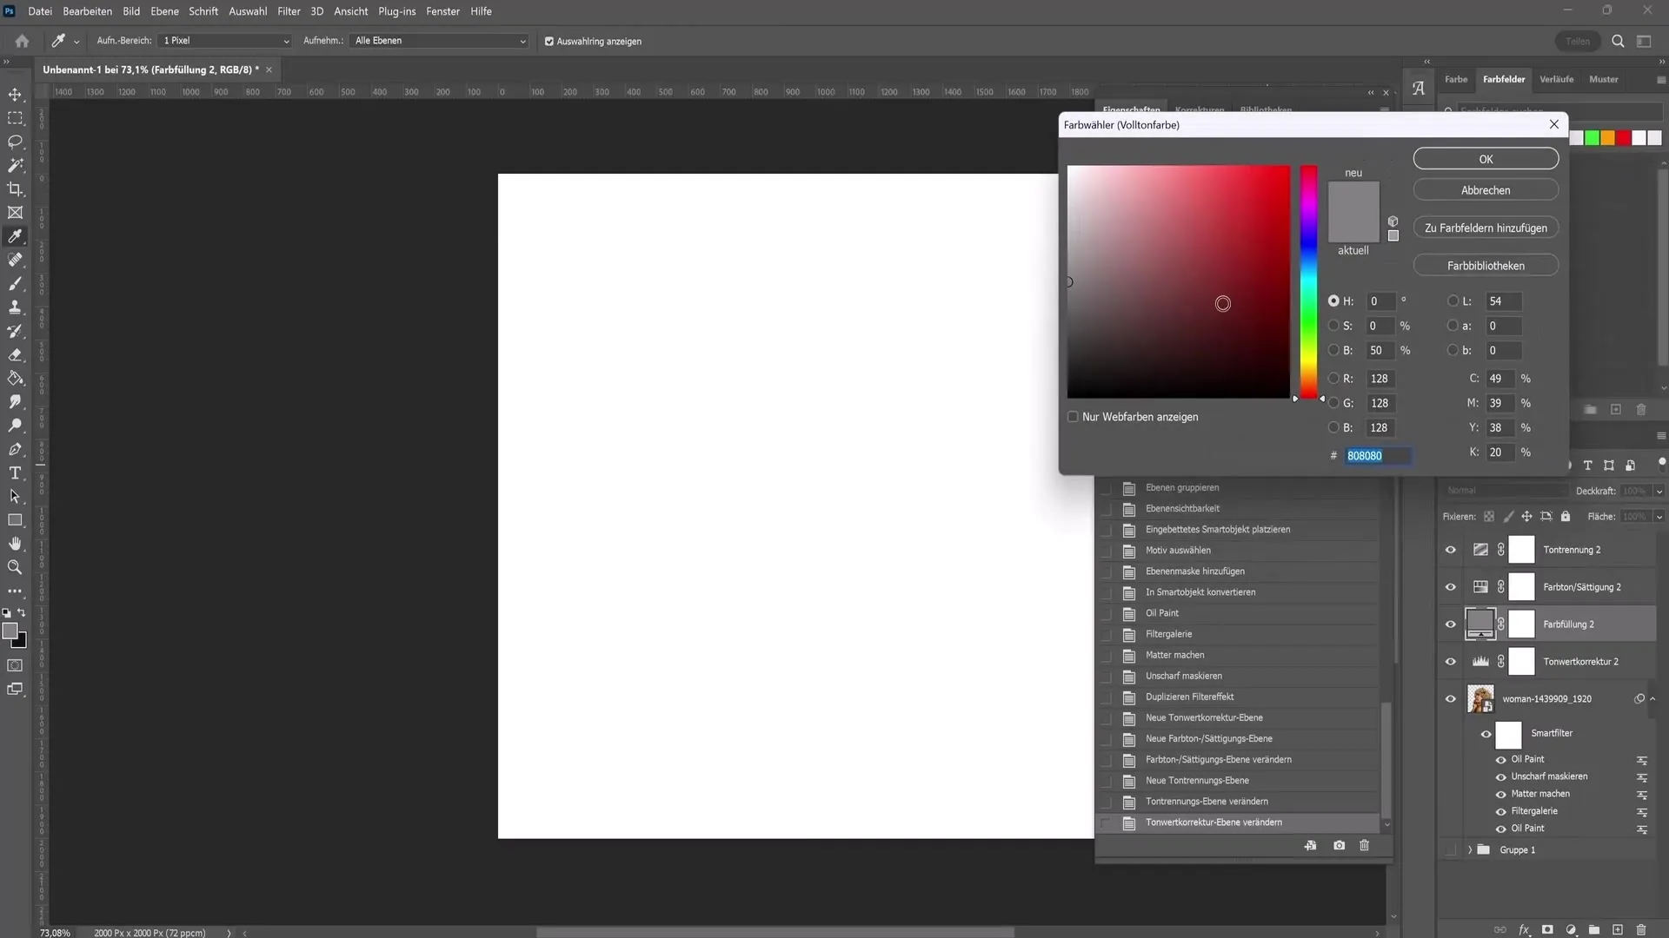Select the Rectangle shape tool
This screenshot has width=1669, height=938.
pyautogui.click(x=15, y=520)
